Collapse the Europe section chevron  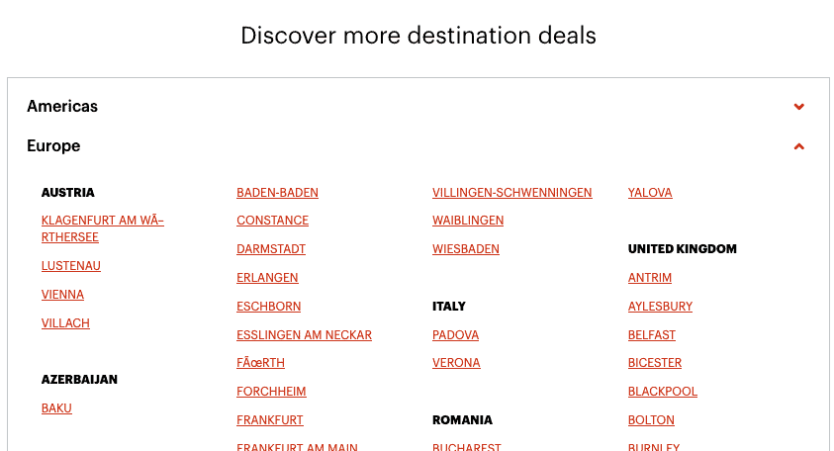click(x=799, y=146)
